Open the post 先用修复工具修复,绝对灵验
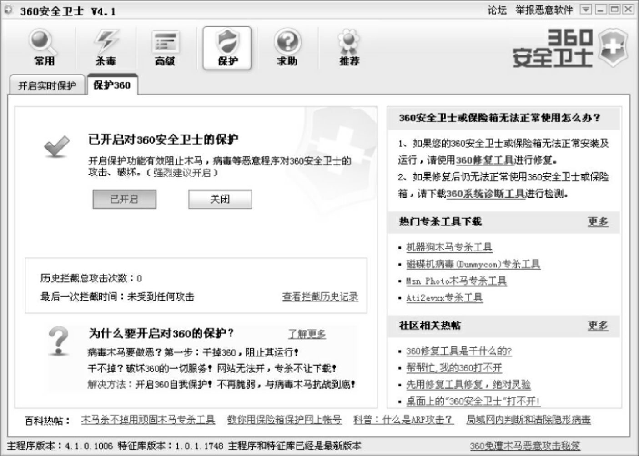The image size is (639, 456). 468,385
